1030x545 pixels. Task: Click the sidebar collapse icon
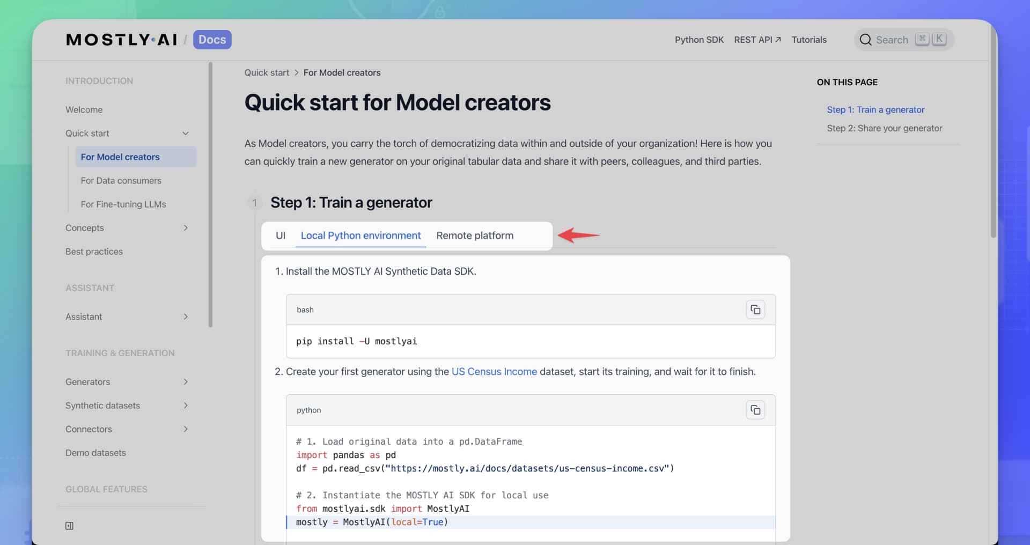(x=69, y=526)
